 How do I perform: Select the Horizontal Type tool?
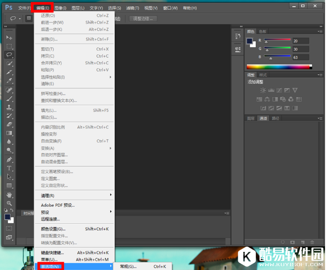point(9,168)
